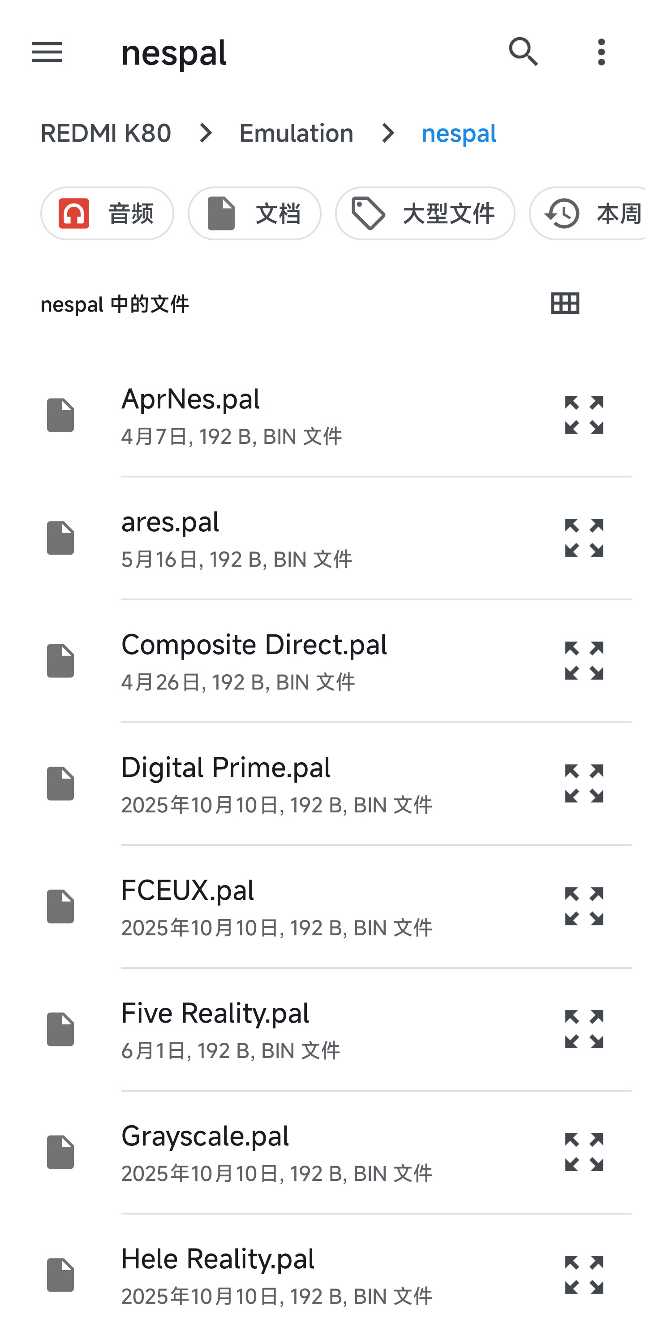This screenshot has width=645, height=1336.
Task: Open the three-dot overflow menu
Action: click(601, 52)
